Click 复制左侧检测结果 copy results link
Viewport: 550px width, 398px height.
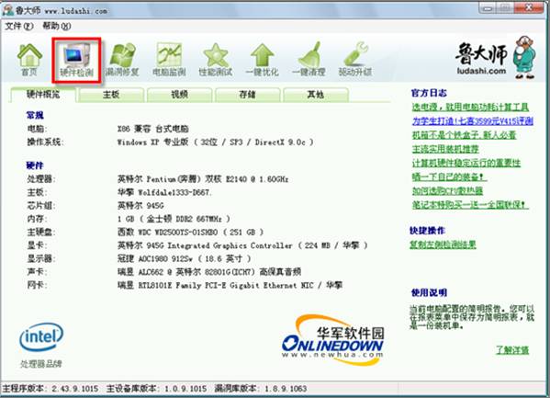[443, 244]
